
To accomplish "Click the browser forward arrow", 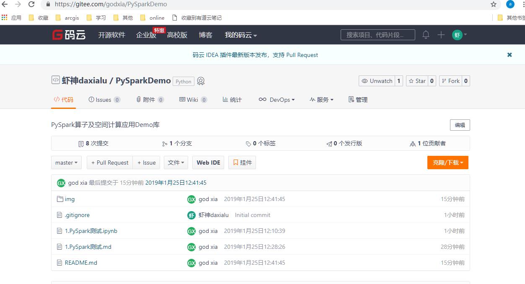I will 18,4.
